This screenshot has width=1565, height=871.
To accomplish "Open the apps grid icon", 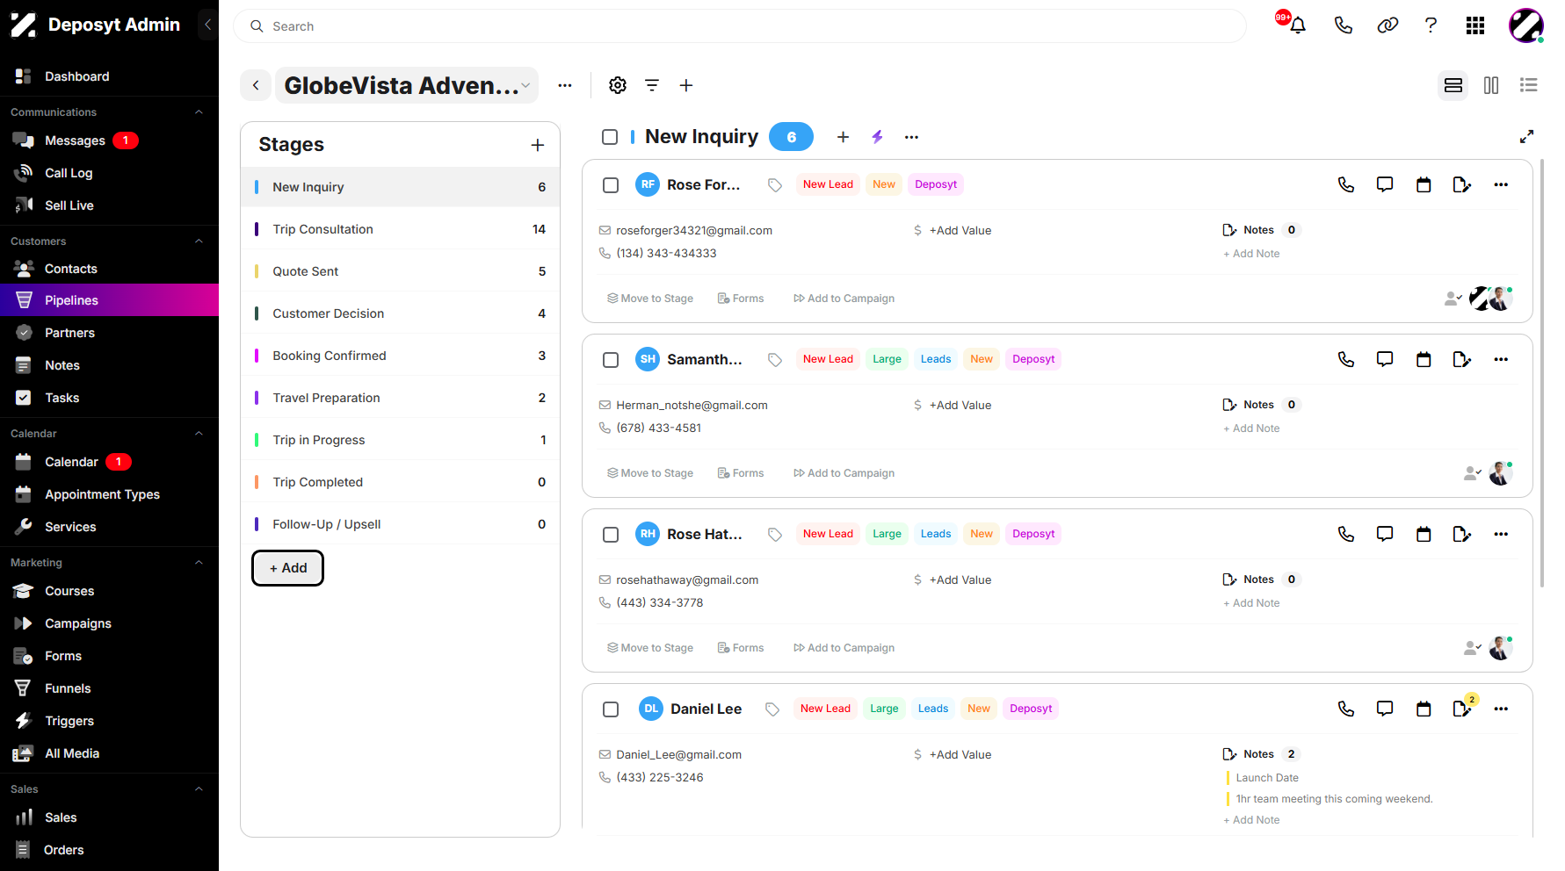I will pyautogui.click(x=1475, y=25).
